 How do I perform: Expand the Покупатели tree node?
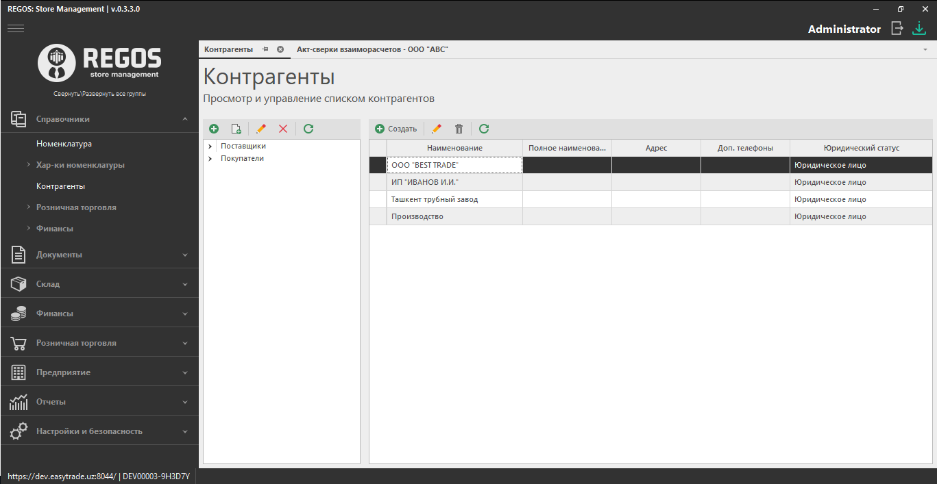[210, 159]
